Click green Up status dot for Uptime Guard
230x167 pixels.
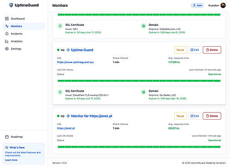(58, 50)
